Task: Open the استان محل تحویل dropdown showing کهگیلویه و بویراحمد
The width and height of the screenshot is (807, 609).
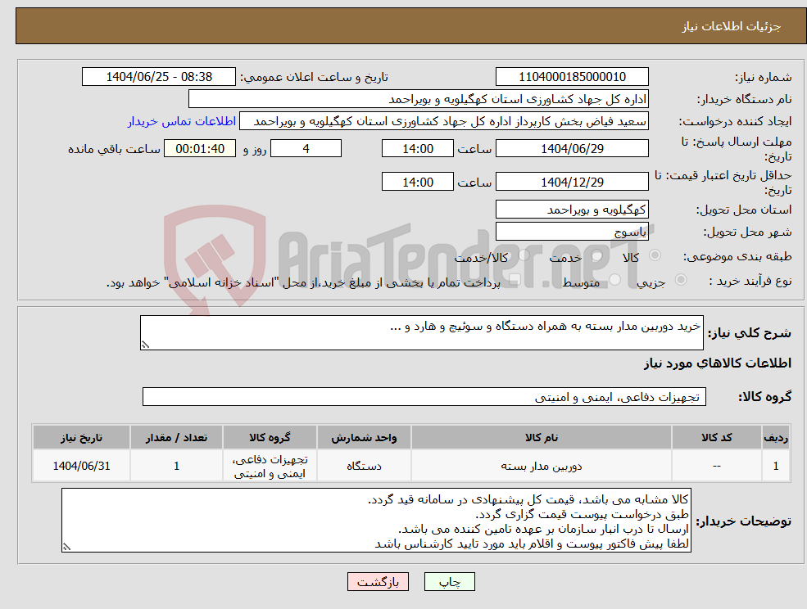Action: point(572,210)
